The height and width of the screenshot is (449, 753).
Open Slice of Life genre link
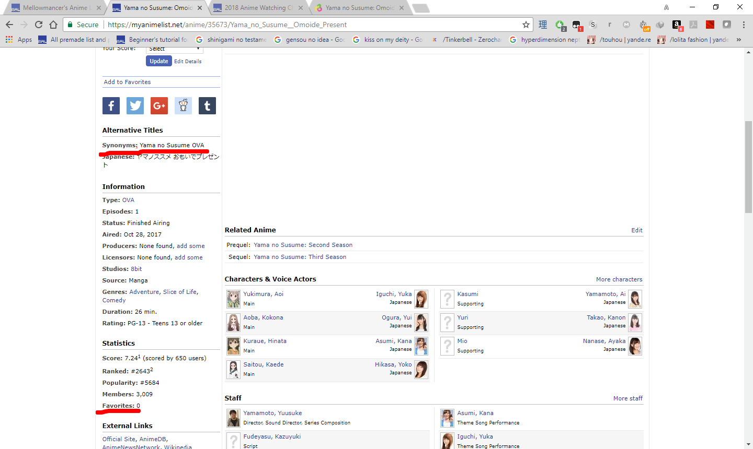coord(180,292)
